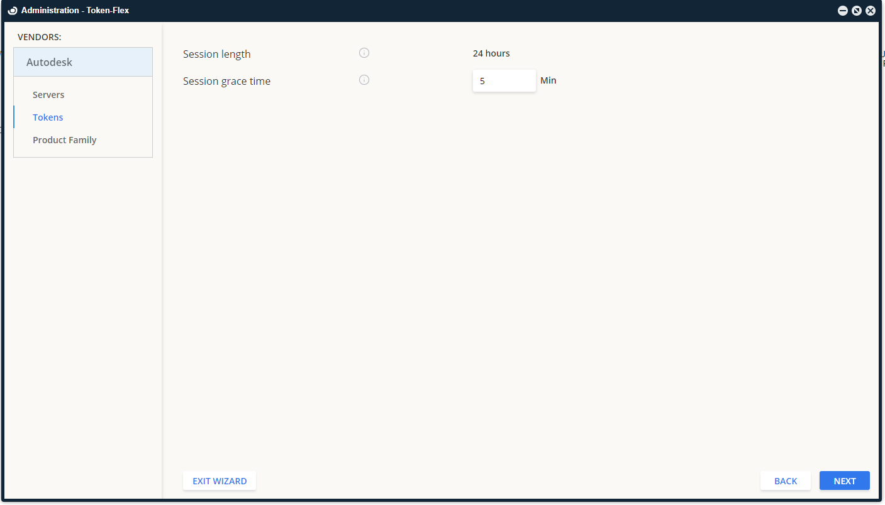Click the info icon beside Session grace time
This screenshot has height=505, width=885.
[x=364, y=80]
